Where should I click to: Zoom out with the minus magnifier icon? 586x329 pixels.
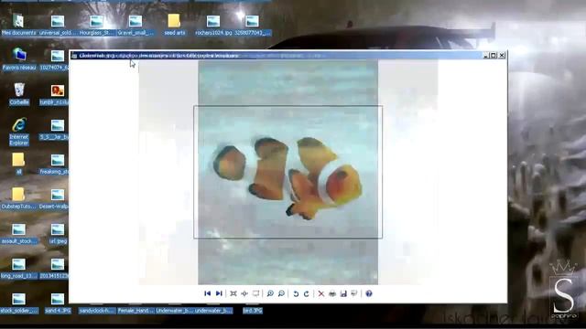pyautogui.click(x=281, y=293)
